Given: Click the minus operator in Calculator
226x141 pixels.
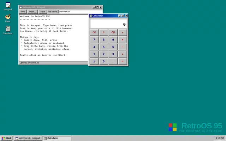Looking at the screenshot, I should [123, 47].
